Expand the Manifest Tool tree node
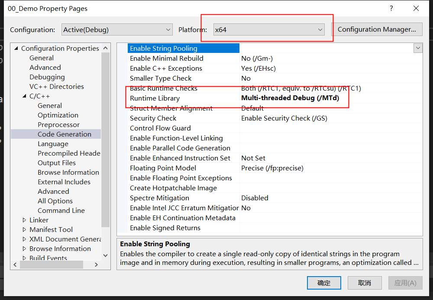 pyautogui.click(x=24, y=229)
